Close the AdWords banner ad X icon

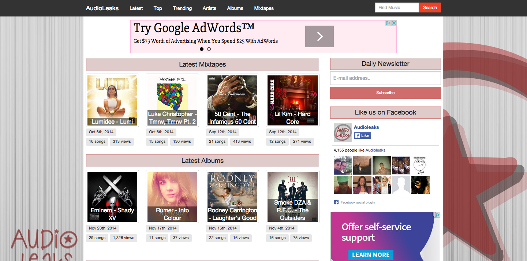click(x=394, y=23)
